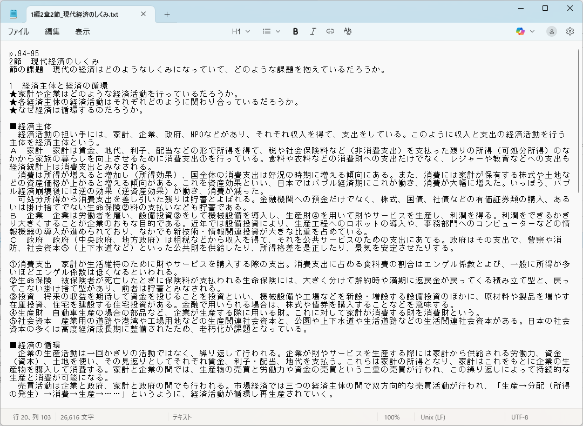Insert a link with the link icon
This screenshot has height=426, width=583.
(x=330, y=31)
